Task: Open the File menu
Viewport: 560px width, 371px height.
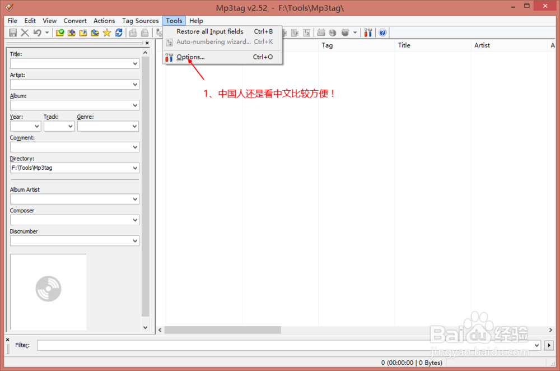Action: click(x=12, y=21)
